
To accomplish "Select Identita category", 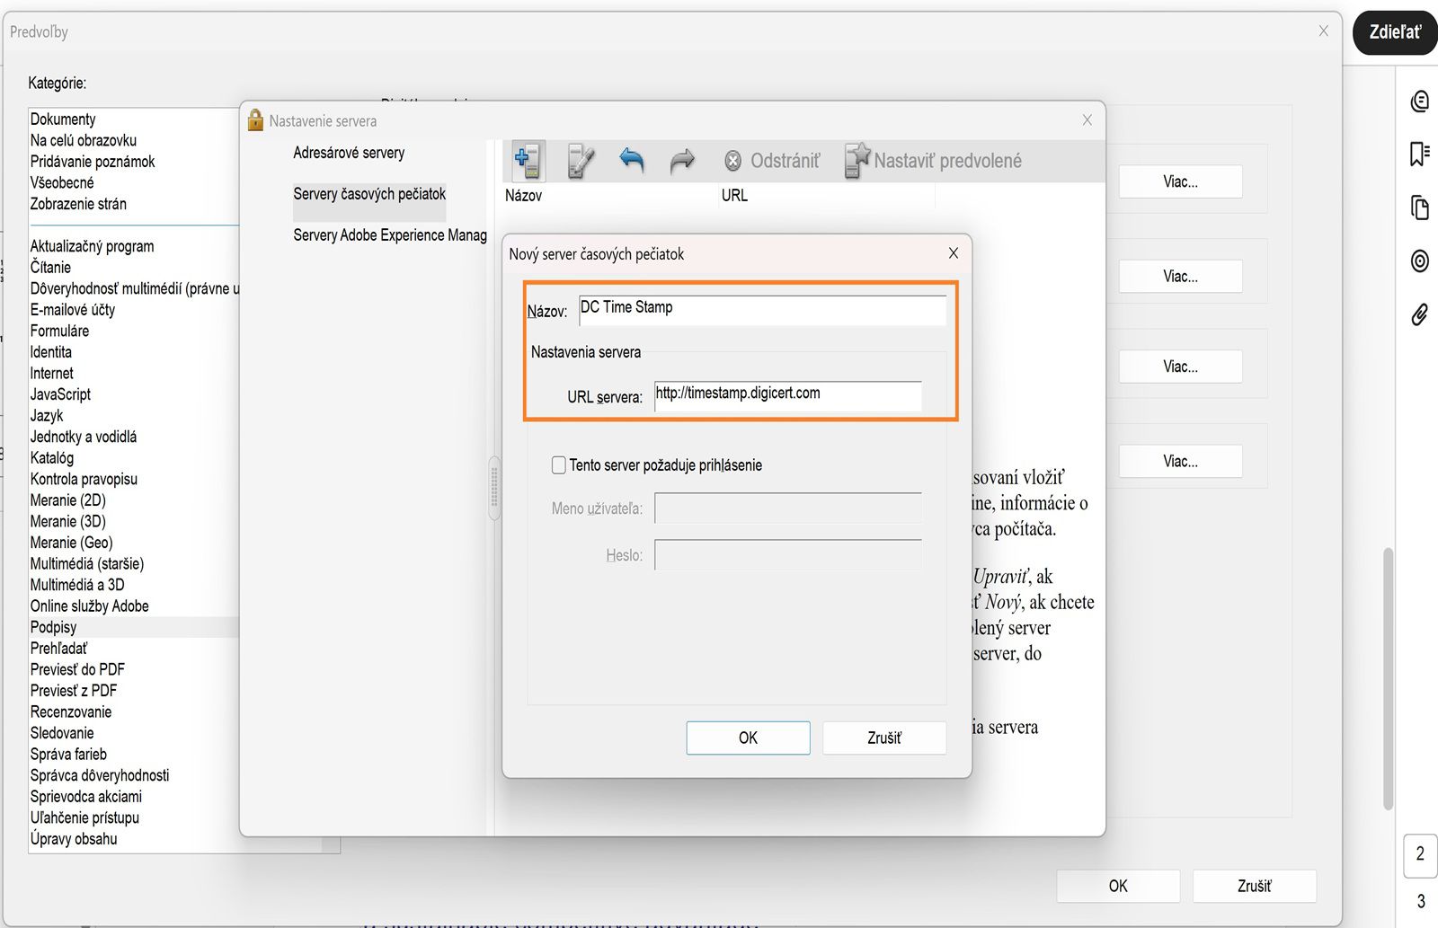I will coord(51,352).
